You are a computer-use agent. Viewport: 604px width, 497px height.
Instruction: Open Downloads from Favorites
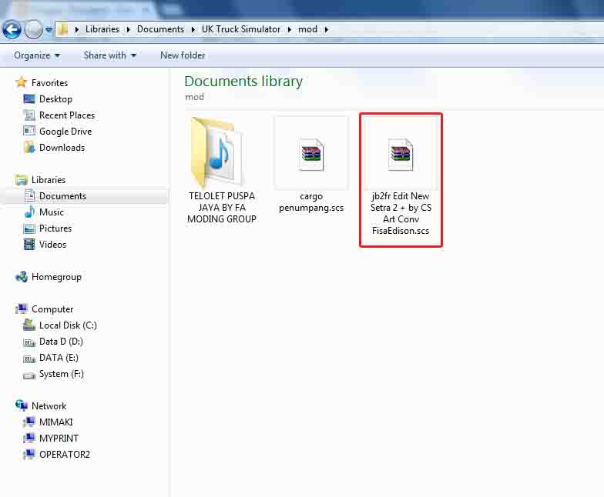tap(62, 148)
